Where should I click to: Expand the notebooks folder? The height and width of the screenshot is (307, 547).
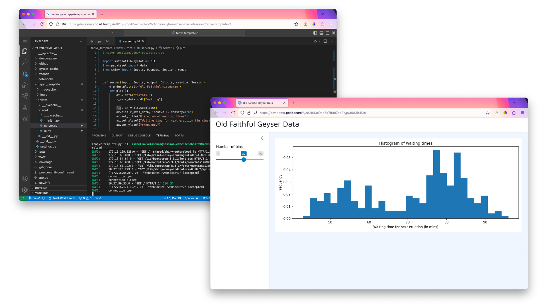pyautogui.click(x=46, y=79)
